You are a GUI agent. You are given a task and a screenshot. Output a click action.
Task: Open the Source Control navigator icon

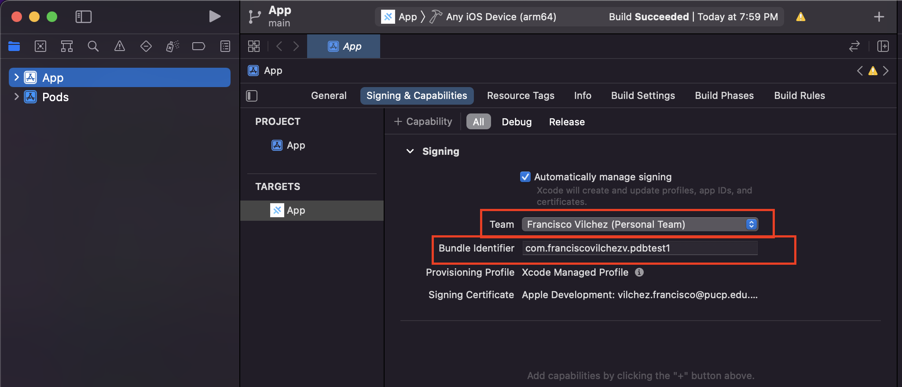point(40,46)
